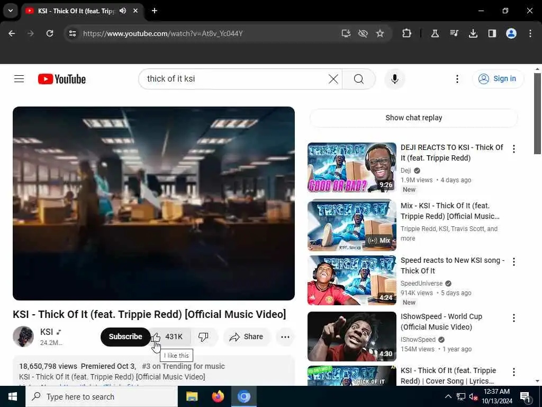Focus Windows 'Type here to search' box
The height and width of the screenshot is (407, 542).
[x=102, y=396]
